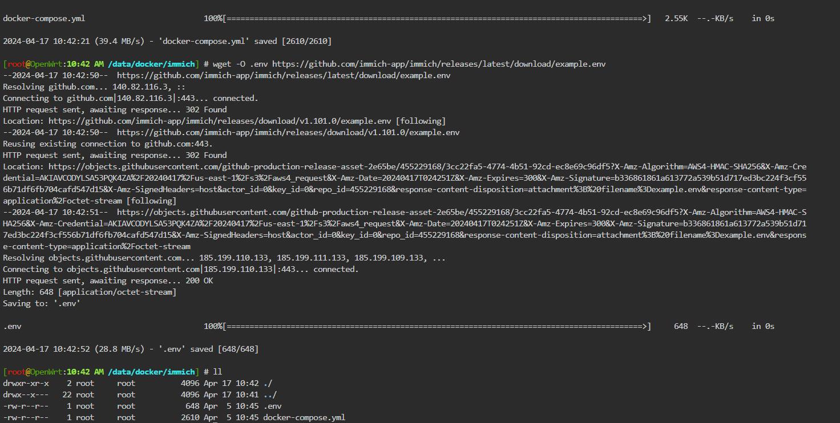Click the 'docker-compose.yml' saved [2610/2610] line
Viewport: 840px width, 423px height.
click(167, 41)
